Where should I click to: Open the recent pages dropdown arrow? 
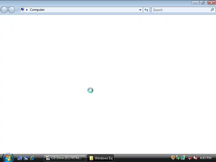(17, 10)
